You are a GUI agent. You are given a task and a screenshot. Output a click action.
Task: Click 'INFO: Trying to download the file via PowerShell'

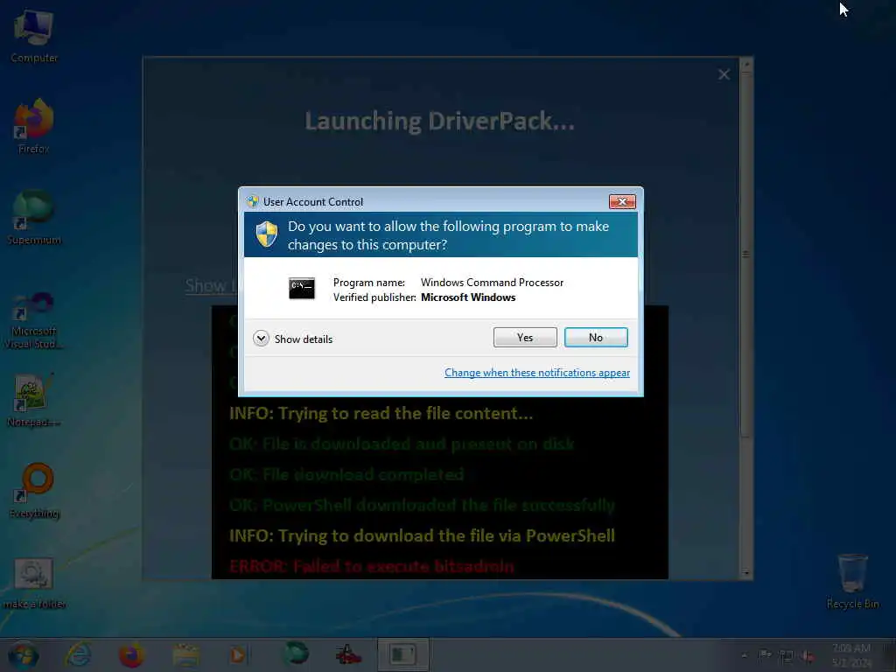point(423,535)
